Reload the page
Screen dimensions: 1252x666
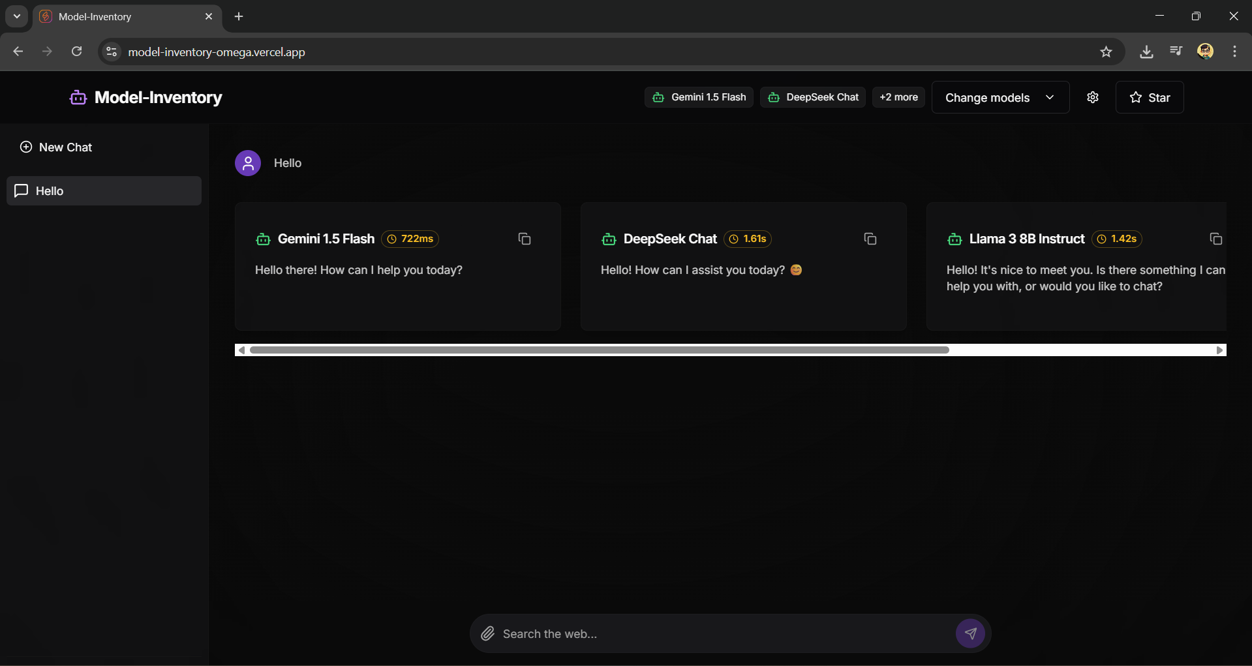pyautogui.click(x=76, y=52)
